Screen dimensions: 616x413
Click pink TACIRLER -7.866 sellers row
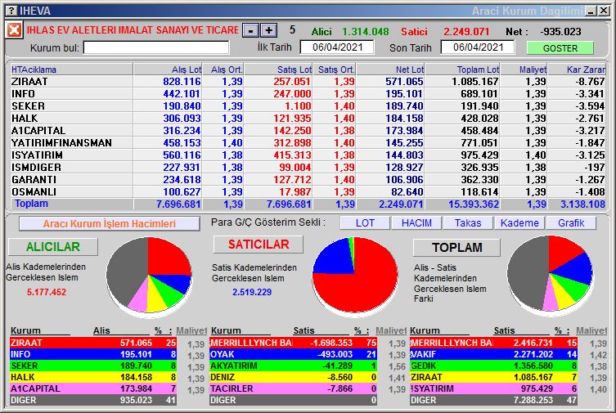point(293,388)
